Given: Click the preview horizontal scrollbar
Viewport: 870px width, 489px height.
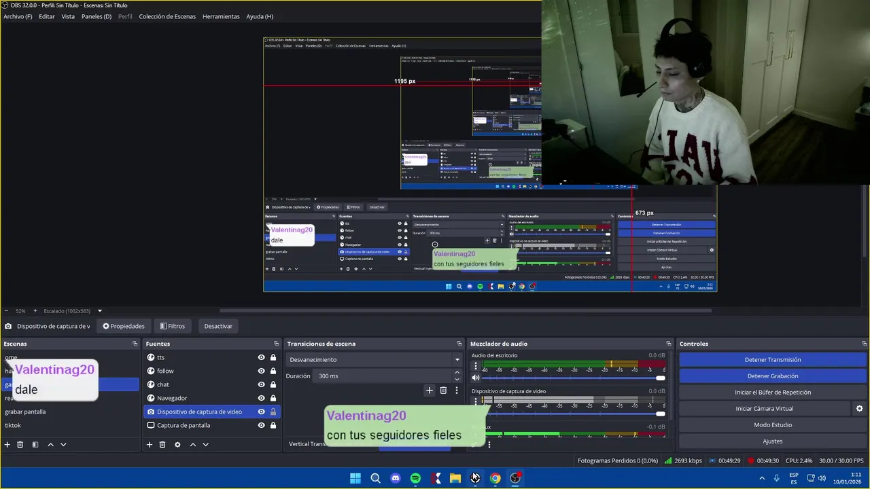Looking at the screenshot, I should coord(466,311).
